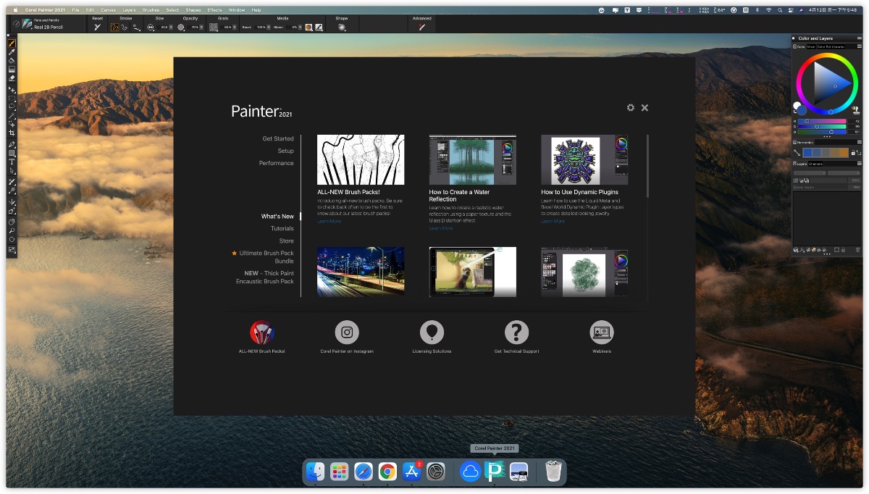Select the Eraser tool in the toolbox
The height and width of the screenshot is (494, 869).
(12, 78)
